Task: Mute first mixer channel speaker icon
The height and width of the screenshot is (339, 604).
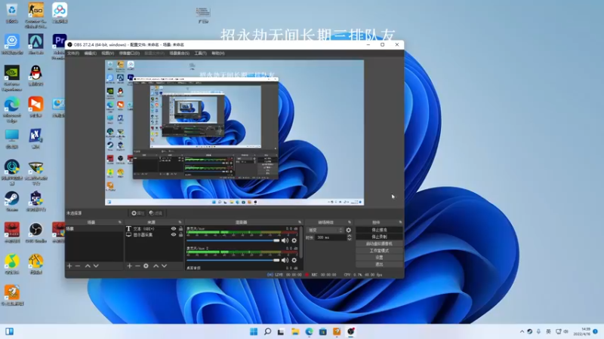Action: click(285, 240)
